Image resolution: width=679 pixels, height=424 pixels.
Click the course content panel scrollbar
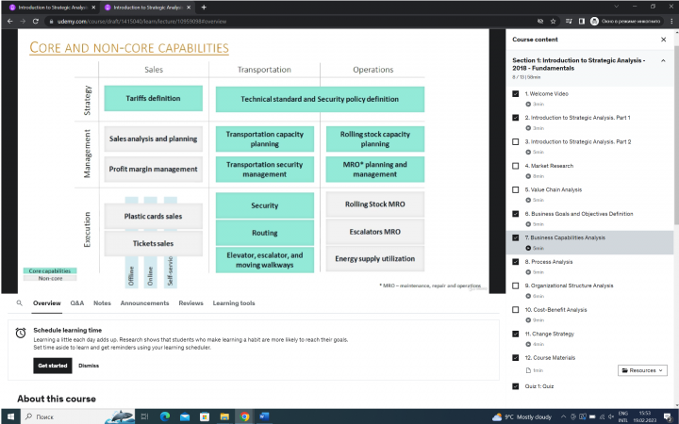(x=675, y=130)
